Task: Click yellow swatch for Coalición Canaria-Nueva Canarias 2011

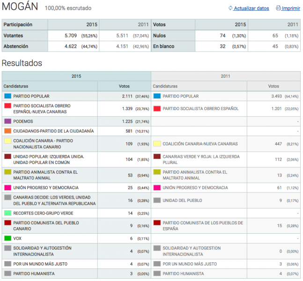Action: pos(157,144)
